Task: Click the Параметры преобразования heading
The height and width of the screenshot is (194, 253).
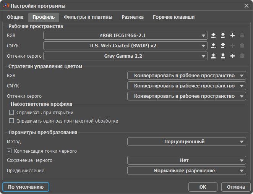Action: tap(43, 133)
